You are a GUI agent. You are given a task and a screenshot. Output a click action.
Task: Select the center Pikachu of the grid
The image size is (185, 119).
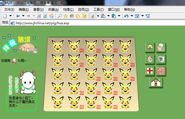pos(91,74)
